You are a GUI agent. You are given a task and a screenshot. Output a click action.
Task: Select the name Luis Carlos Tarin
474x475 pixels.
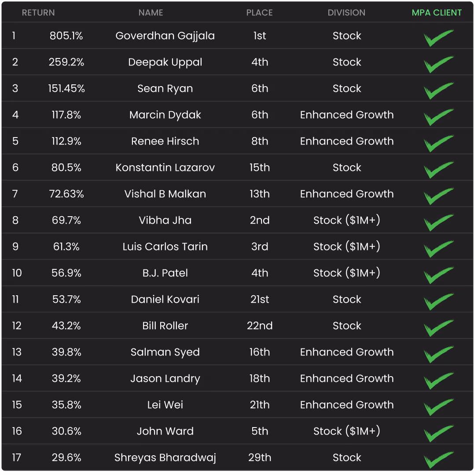[165, 247]
